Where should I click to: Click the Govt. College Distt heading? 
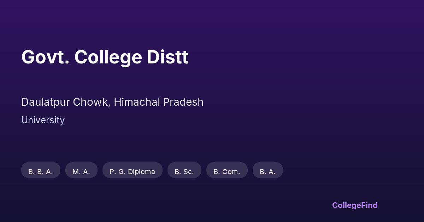coord(105,57)
